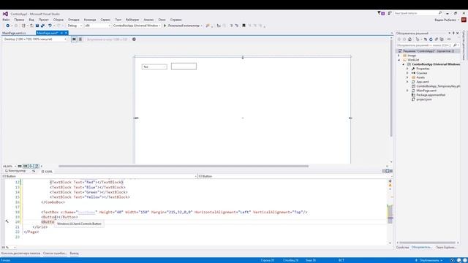Click the Undo toolbar icon
This screenshot has width=468, height=263.
pos(50,26)
